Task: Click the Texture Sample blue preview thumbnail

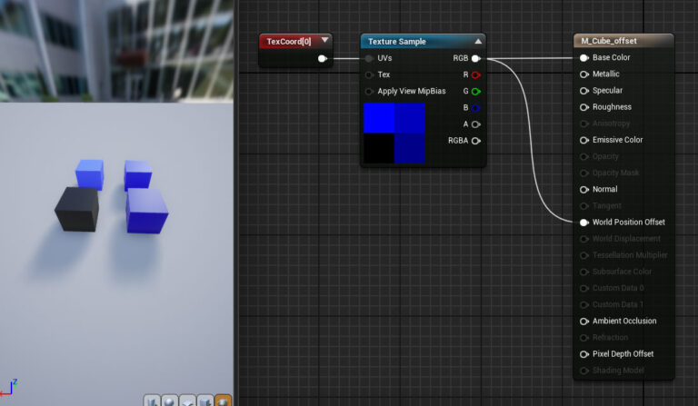Action: click(394, 133)
